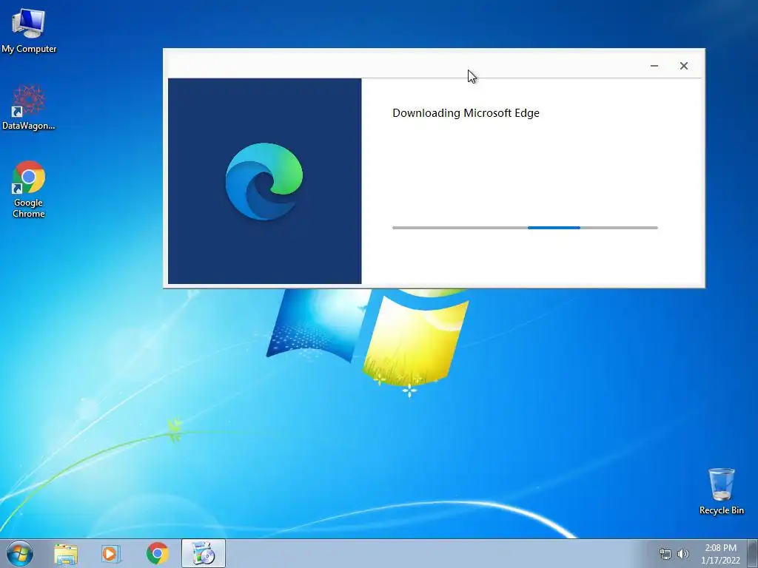
Task: Open the Windows Start menu orb
Action: click(x=20, y=553)
